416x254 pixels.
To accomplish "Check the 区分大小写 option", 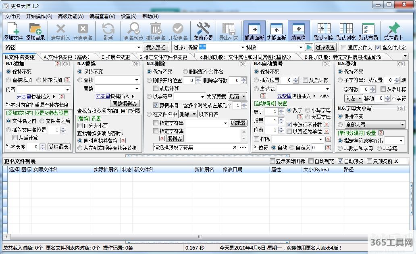I will [x=80, y=126].
